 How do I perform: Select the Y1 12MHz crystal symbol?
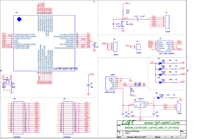tap(8, 83)
